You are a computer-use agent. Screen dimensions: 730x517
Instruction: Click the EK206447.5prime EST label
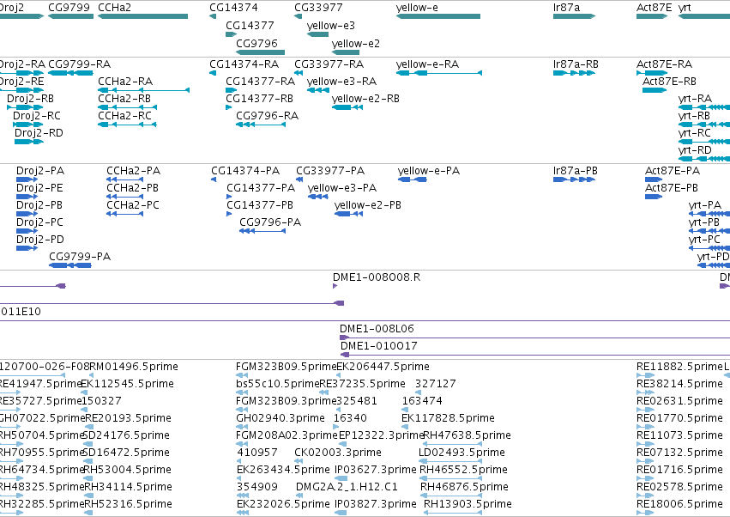click(x=383, y=367)
